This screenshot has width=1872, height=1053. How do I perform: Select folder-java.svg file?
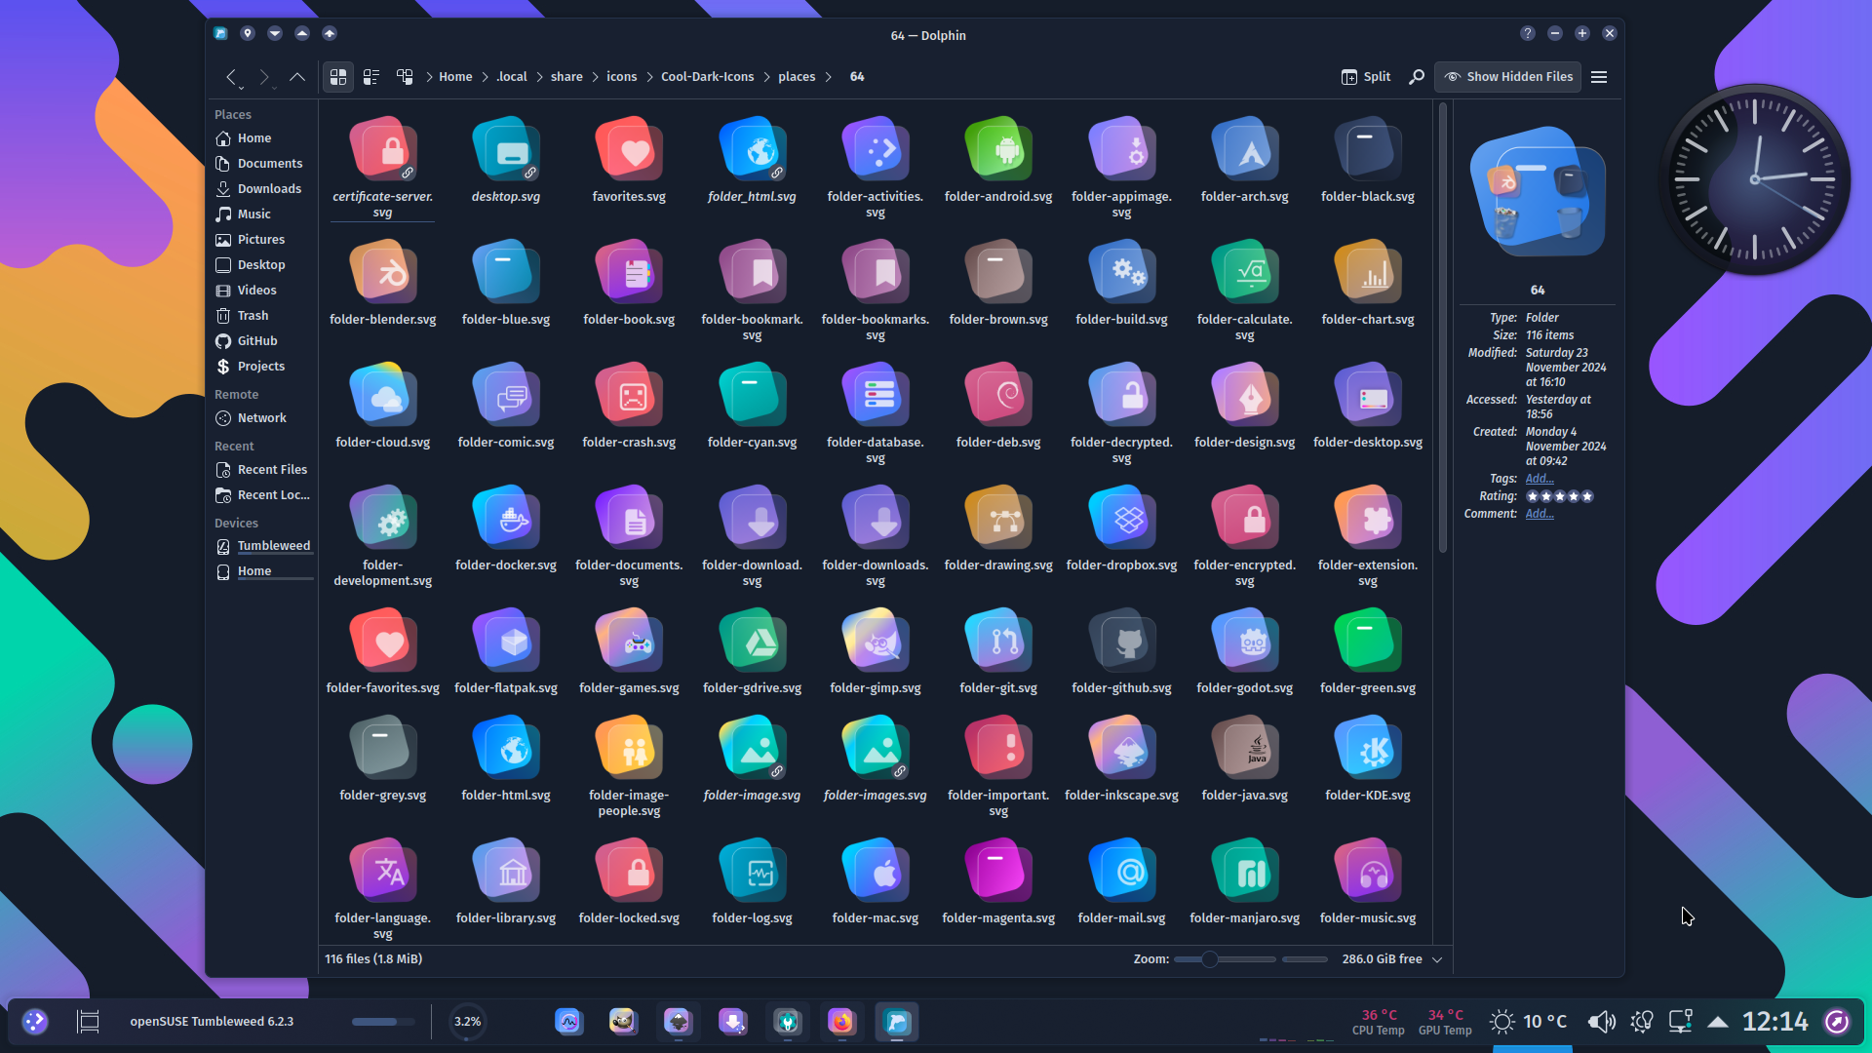1245,760
